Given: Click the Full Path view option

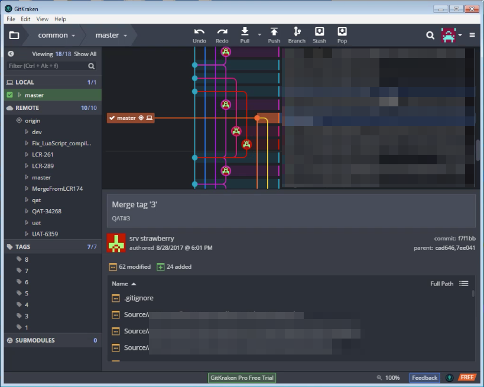Looking at the screenshot, I should coord(441,284).
